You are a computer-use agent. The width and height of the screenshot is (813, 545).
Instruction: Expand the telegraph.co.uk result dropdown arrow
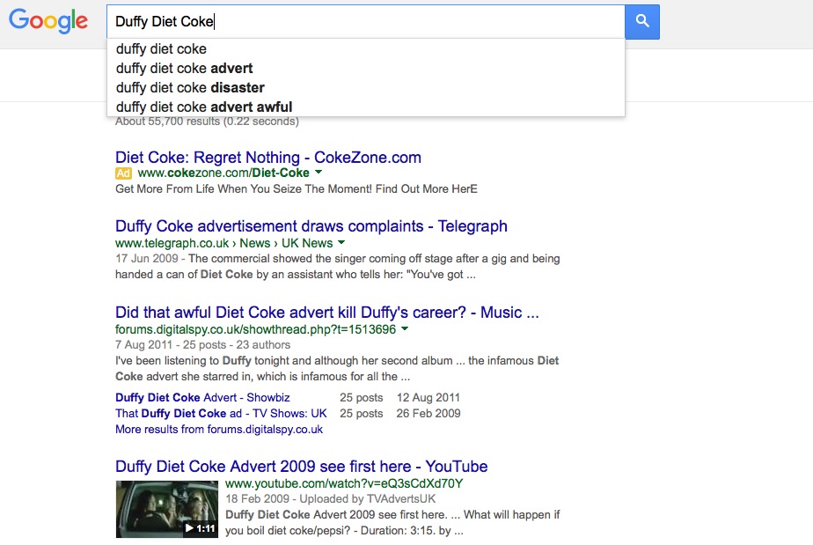pos(341,242)
